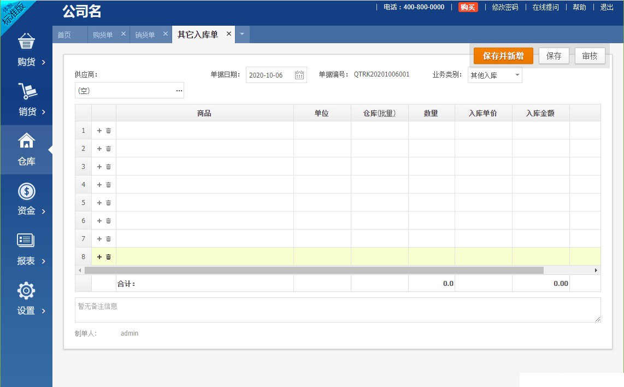Click the 报表 reports icon

(26, 241)
